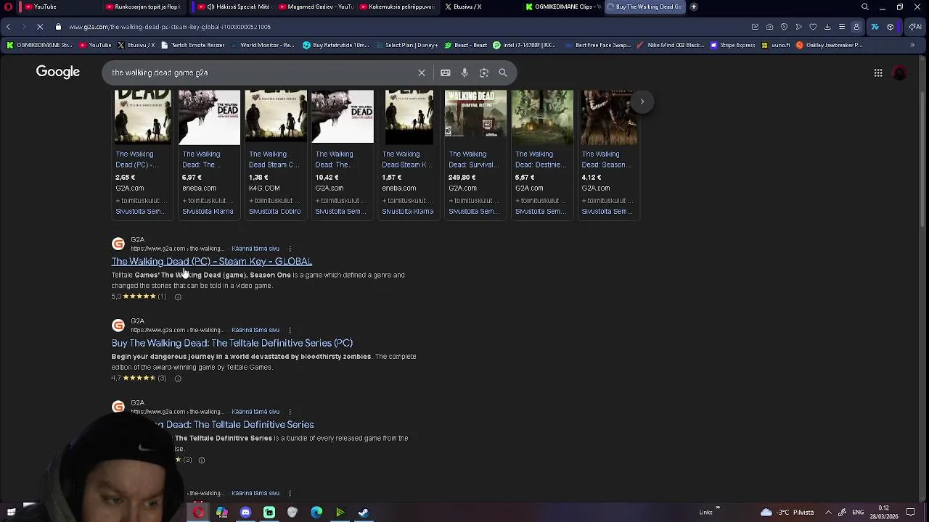Screen dimensions: 929x522
Task: Open Windows notification center
Action: coord(911,513)
